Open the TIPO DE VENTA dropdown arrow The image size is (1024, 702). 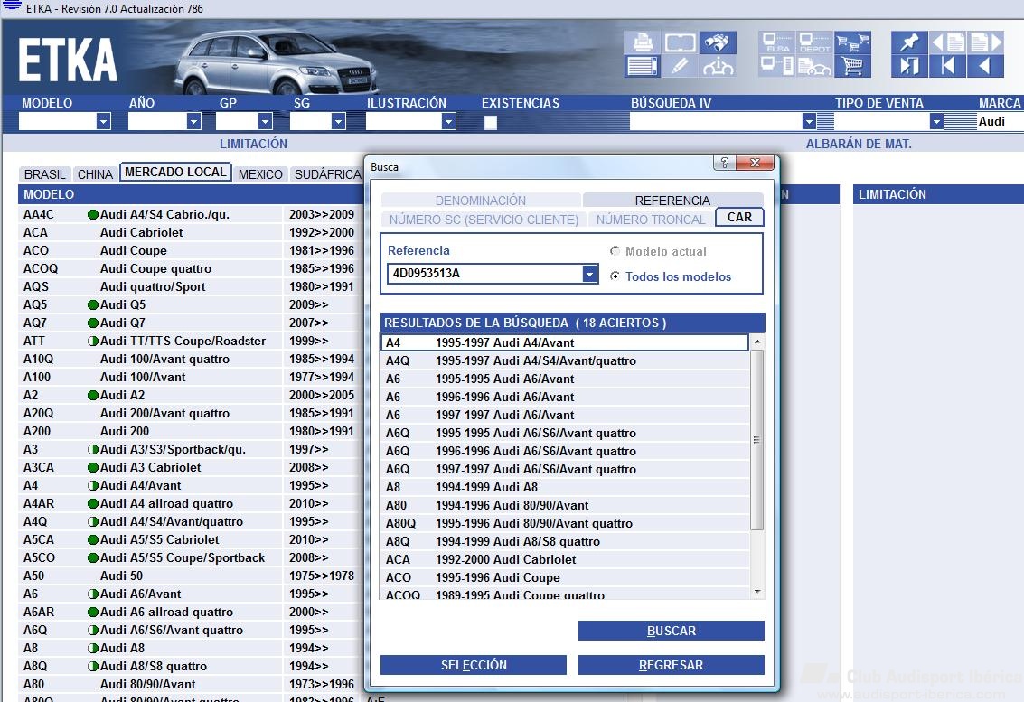tap(935, 121)
